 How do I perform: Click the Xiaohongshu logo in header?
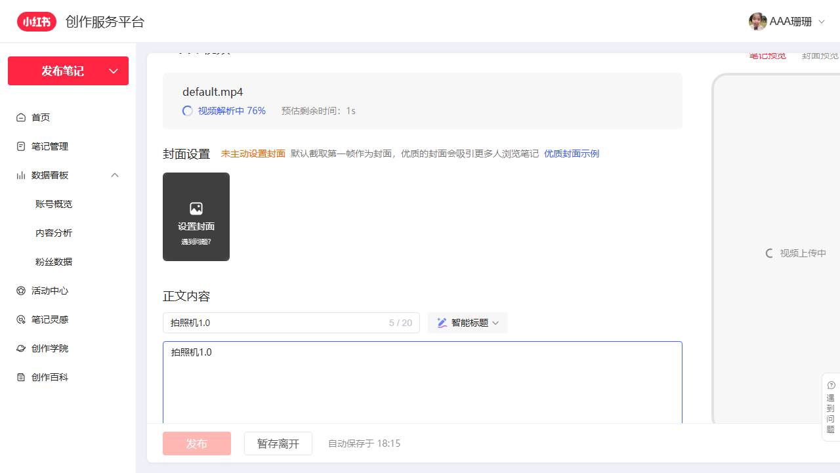pos(37,22)
